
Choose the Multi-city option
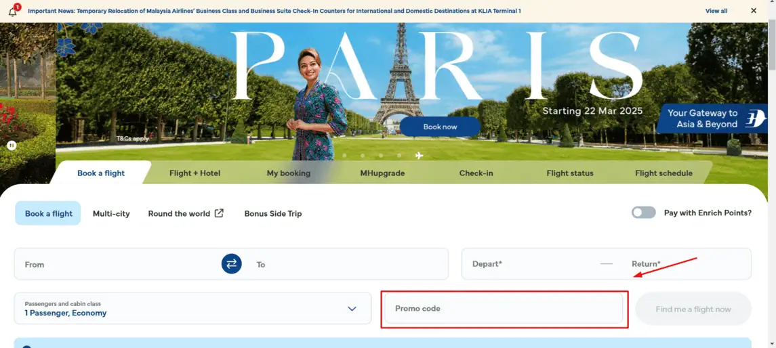click(x=111, y=213)
